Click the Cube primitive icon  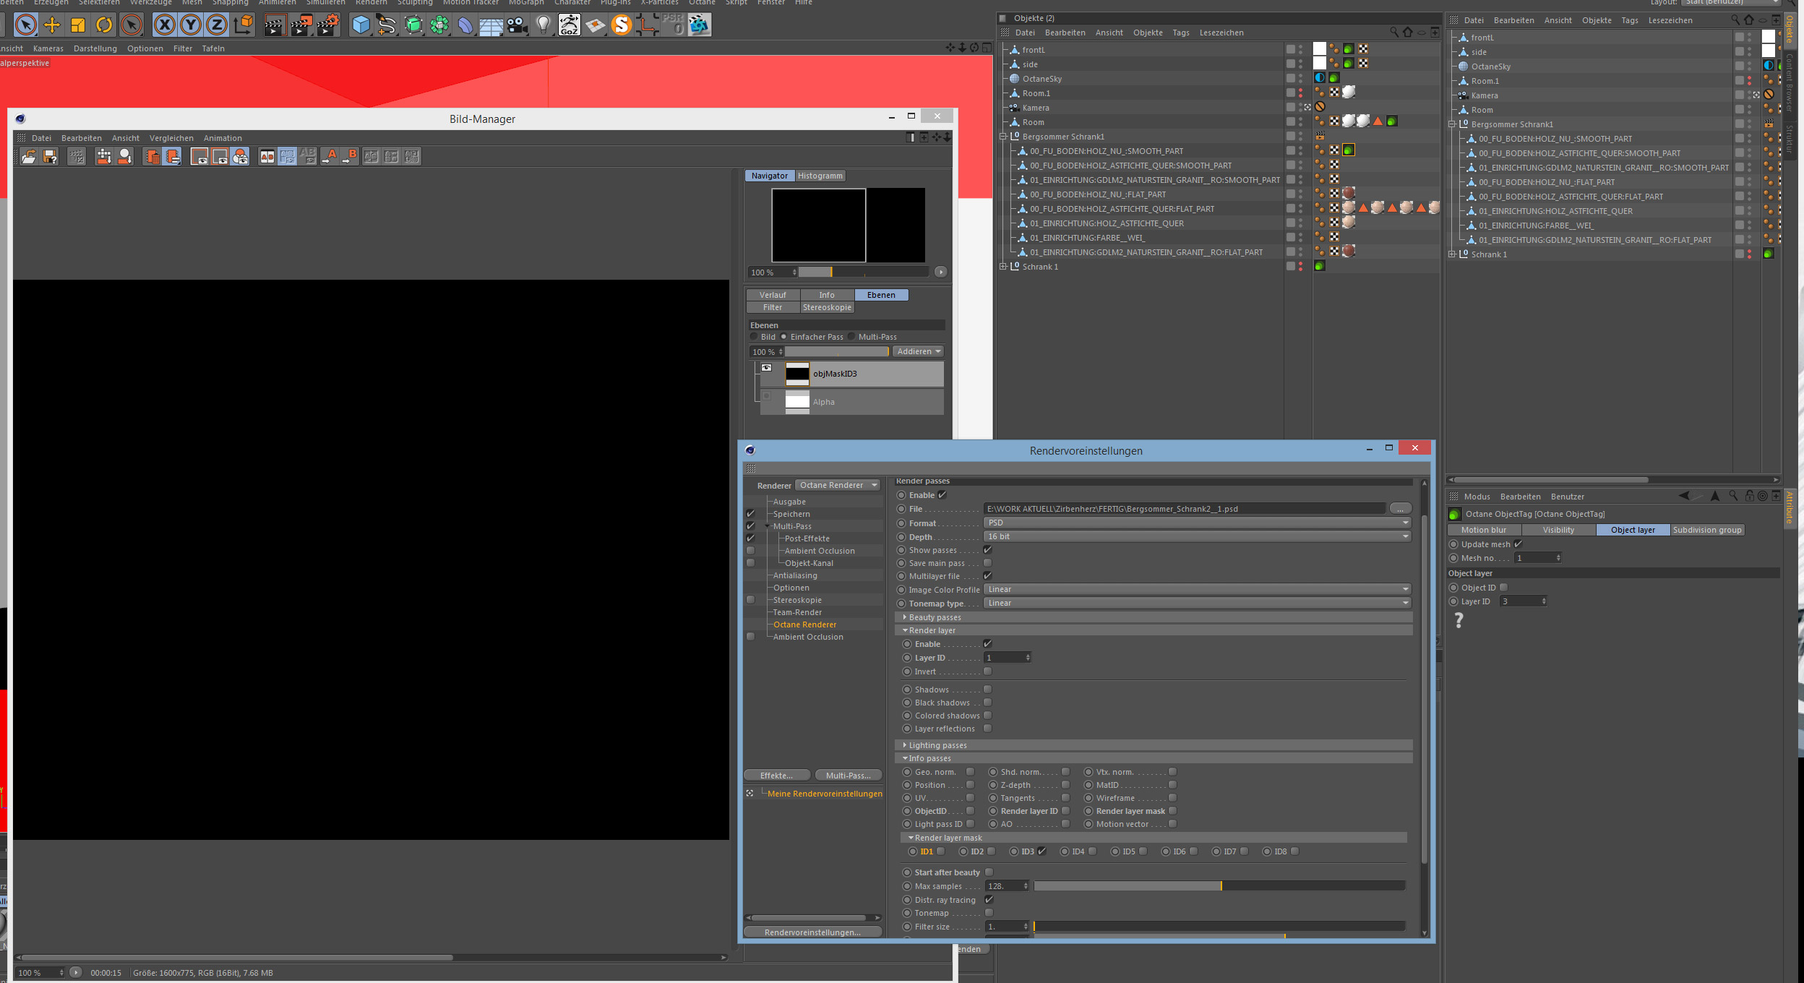(x=360, y=25)
